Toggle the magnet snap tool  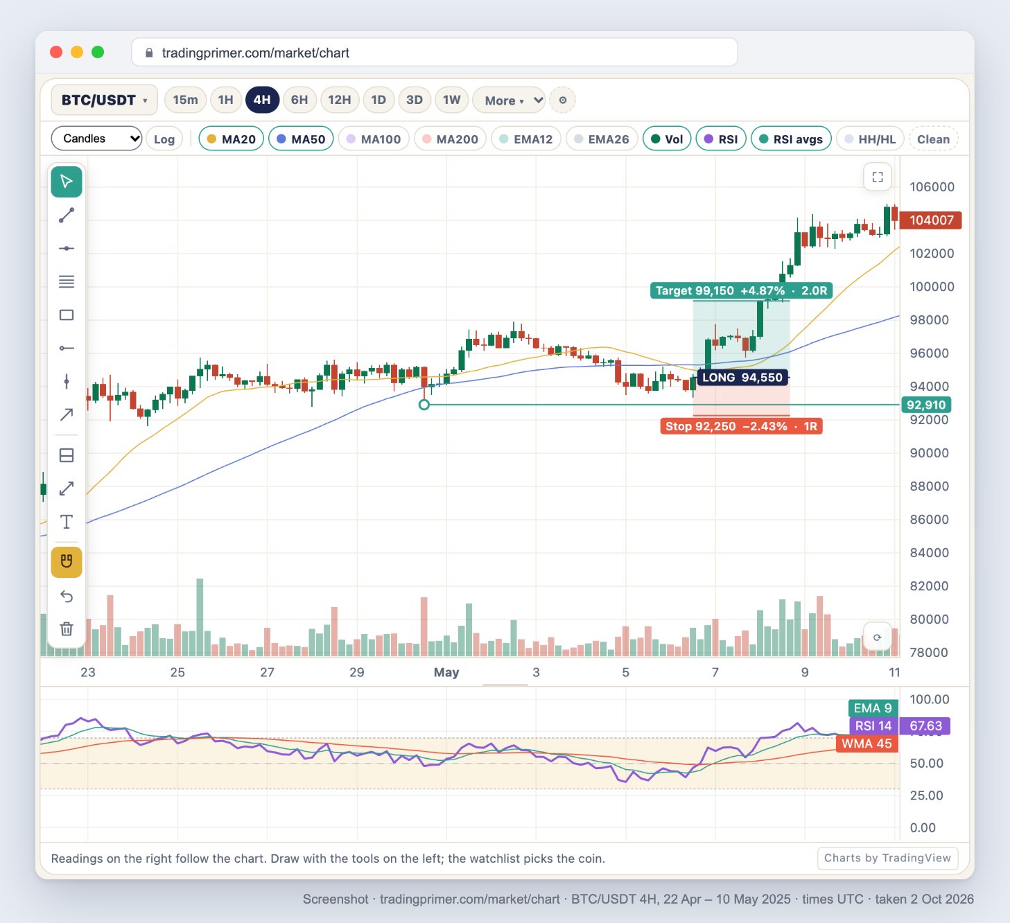tap(67, 562)
